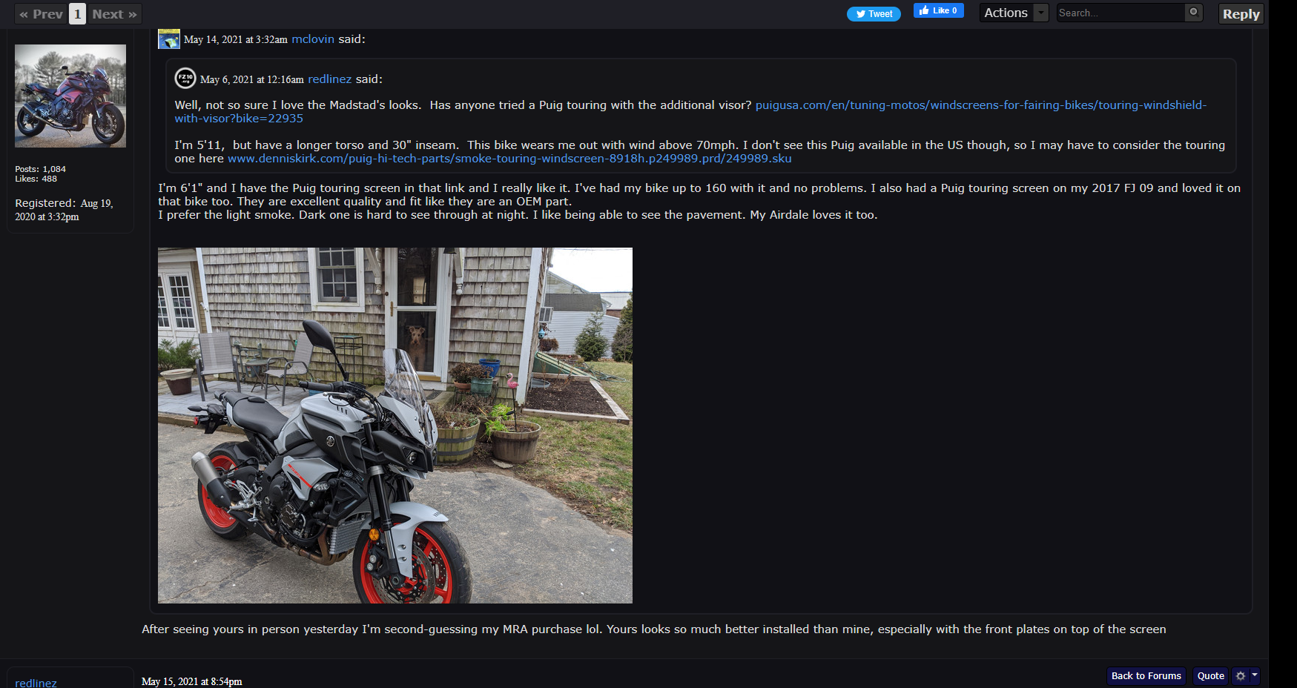Open the denniskirk.com windscreen link
This screenshot has height=688, width=1297.
click(509, 159)
